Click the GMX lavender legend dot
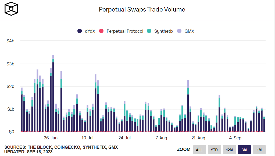275x156 pixels. tap(180, 31)
